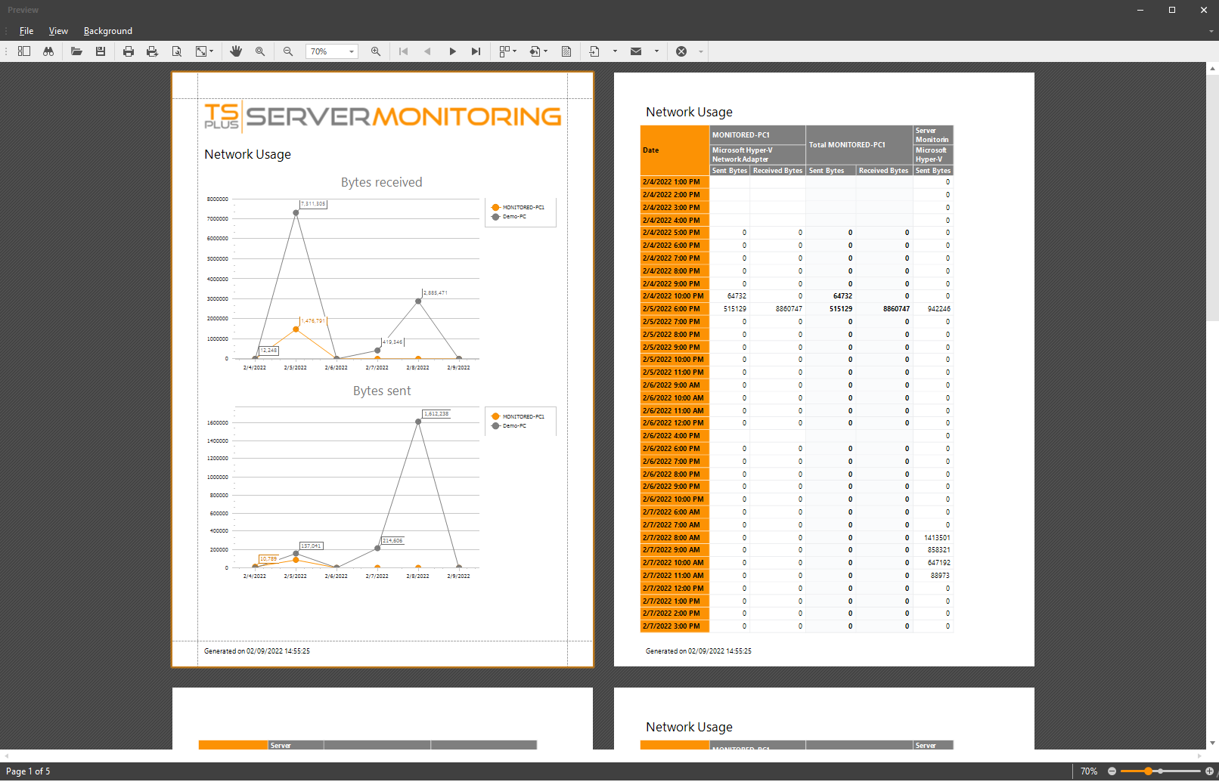The width and height of the screenshot is (1219, 782).
Task: Send the report via email
Action: click(x=636, y=51)
